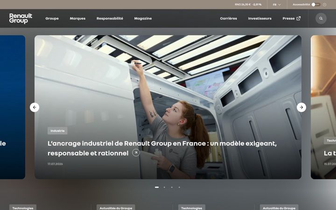Image resolution: width=336 pixels, height=210 pixels.
Task: Click the partially visible next slide card
Action: (x=323, y=107)
